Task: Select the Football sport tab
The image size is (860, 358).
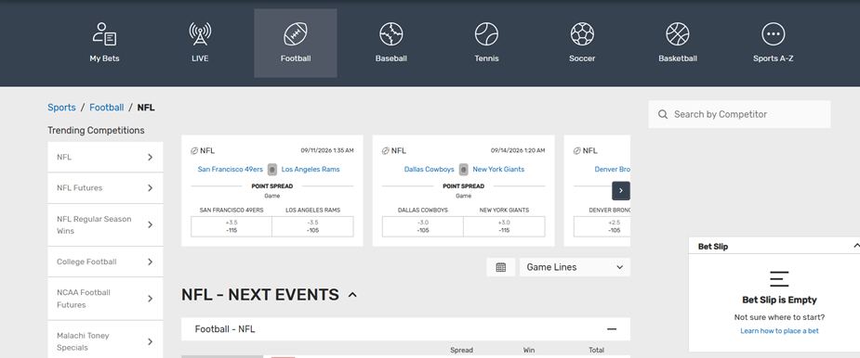Action: (x=295, y=43)
